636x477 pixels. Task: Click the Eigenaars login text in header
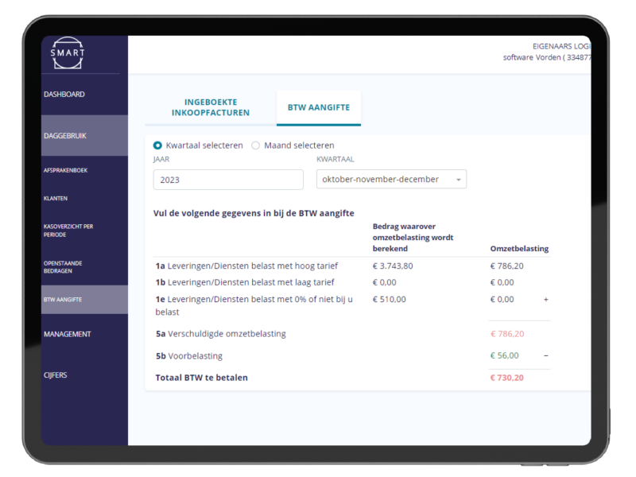(561, 47)
